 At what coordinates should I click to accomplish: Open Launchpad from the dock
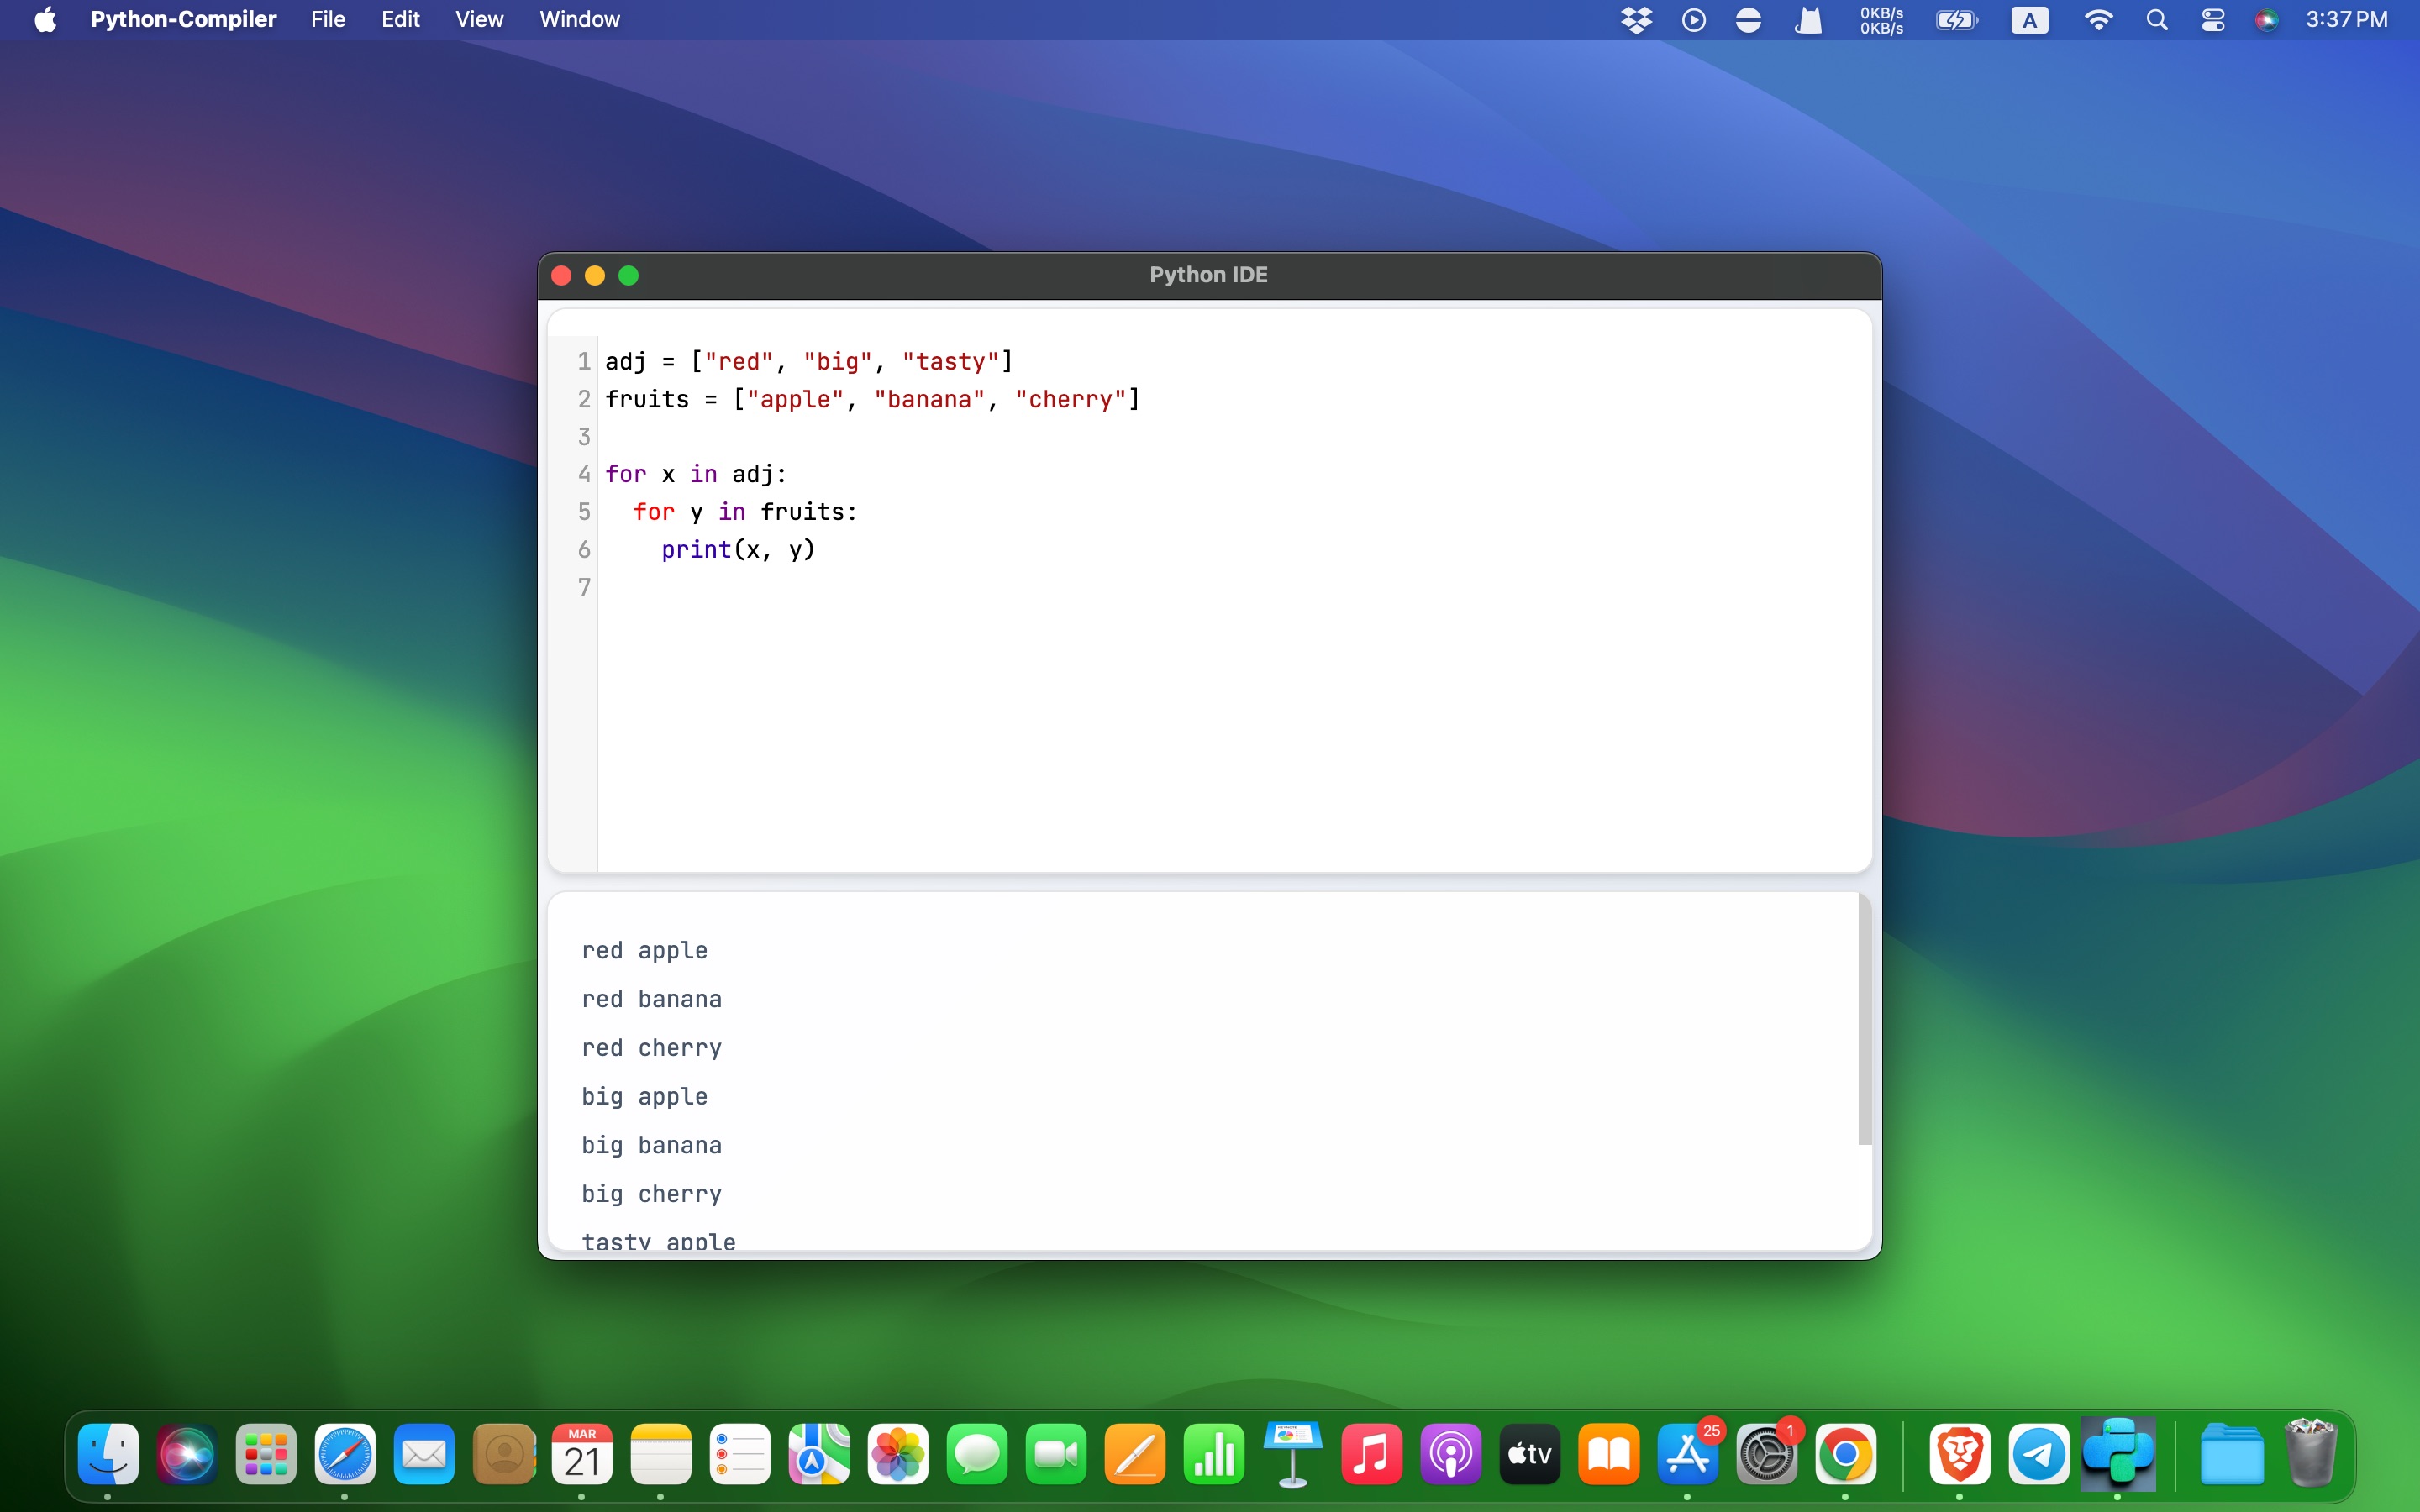tap(266, 1454)
